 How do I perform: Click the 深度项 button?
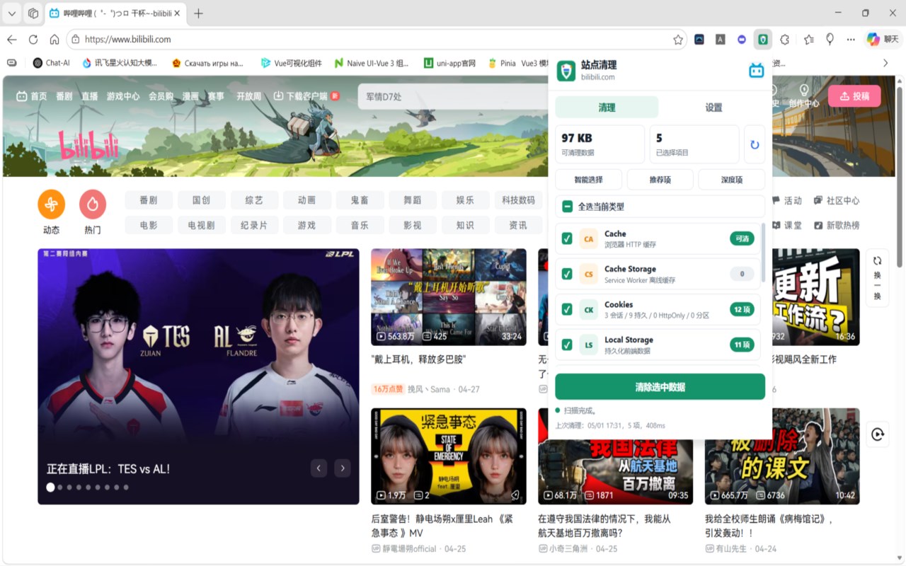click(x=732, y=180)
